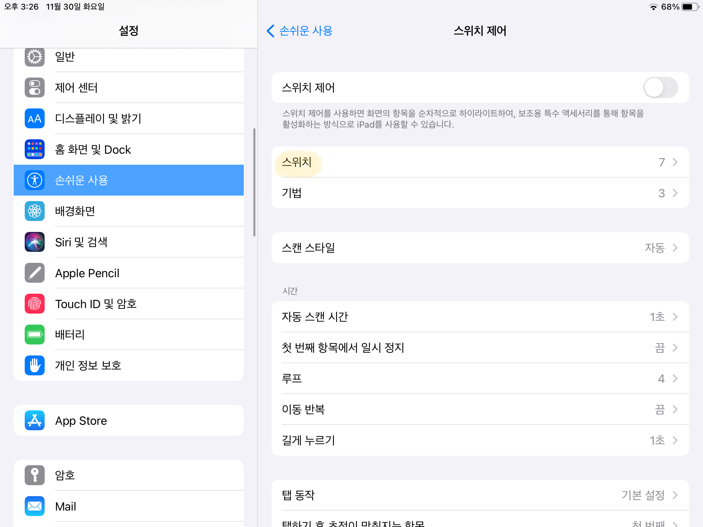Viewport: 703px width, 527px height.
Task: Open the App Store icon
Action: [35, 420]
